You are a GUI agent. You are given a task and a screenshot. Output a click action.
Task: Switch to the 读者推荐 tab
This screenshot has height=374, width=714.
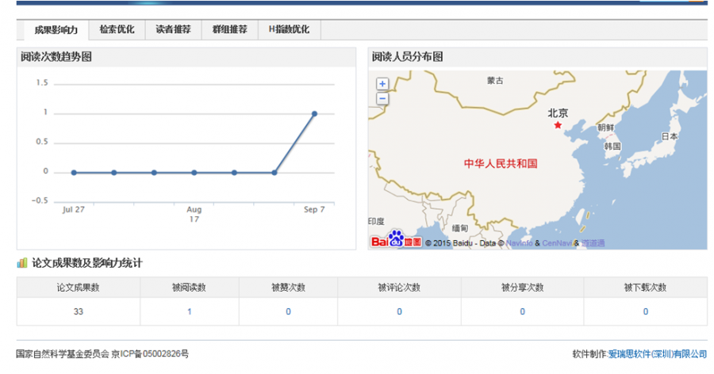pos(173,29)
